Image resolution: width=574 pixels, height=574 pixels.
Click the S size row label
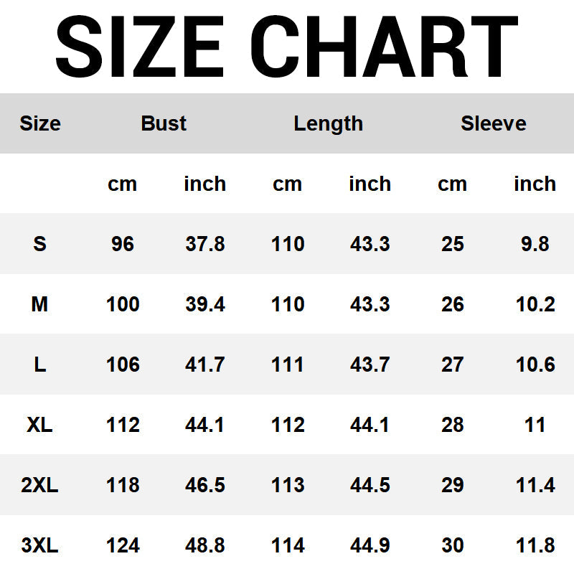(x=40, y=244)
